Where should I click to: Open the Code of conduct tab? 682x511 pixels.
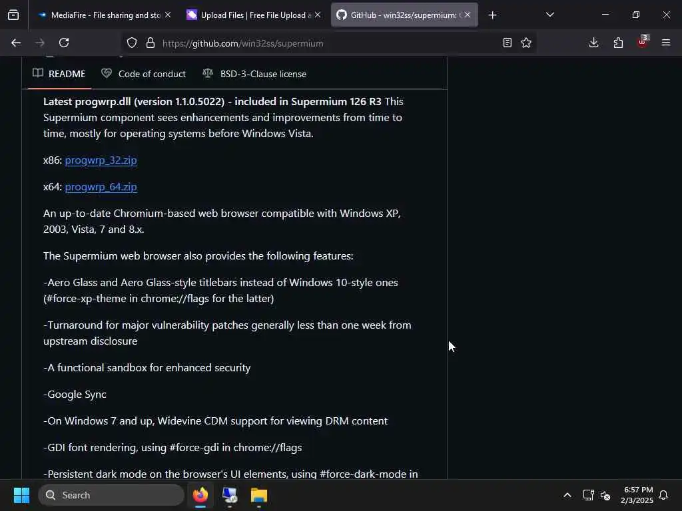click(x=144, y=74)
